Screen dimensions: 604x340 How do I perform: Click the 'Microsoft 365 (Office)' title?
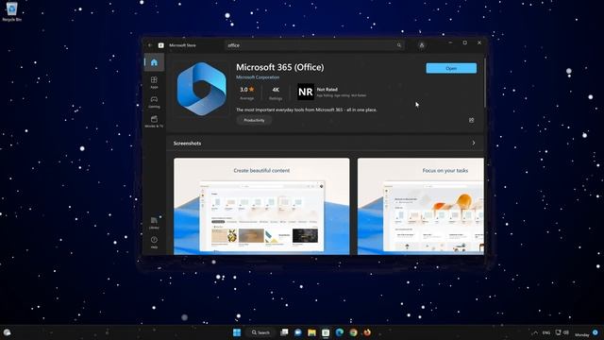click(x=280, y=67)
